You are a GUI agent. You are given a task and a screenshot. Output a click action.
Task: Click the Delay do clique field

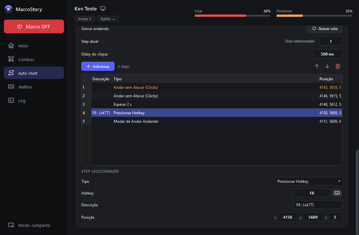(327, 54)
